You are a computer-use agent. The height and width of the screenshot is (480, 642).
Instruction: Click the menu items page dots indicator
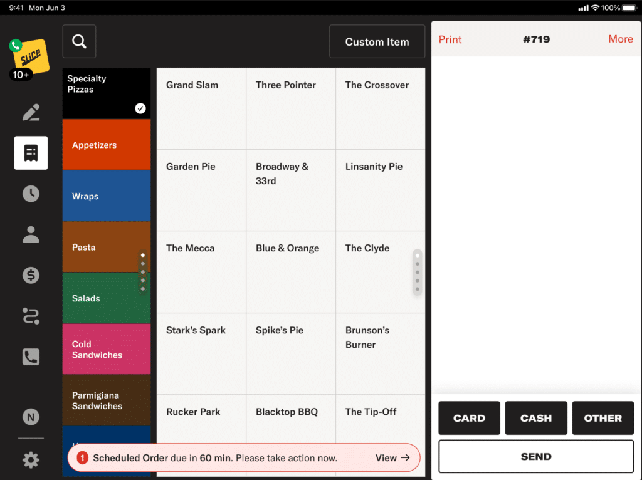coord(417,272)
